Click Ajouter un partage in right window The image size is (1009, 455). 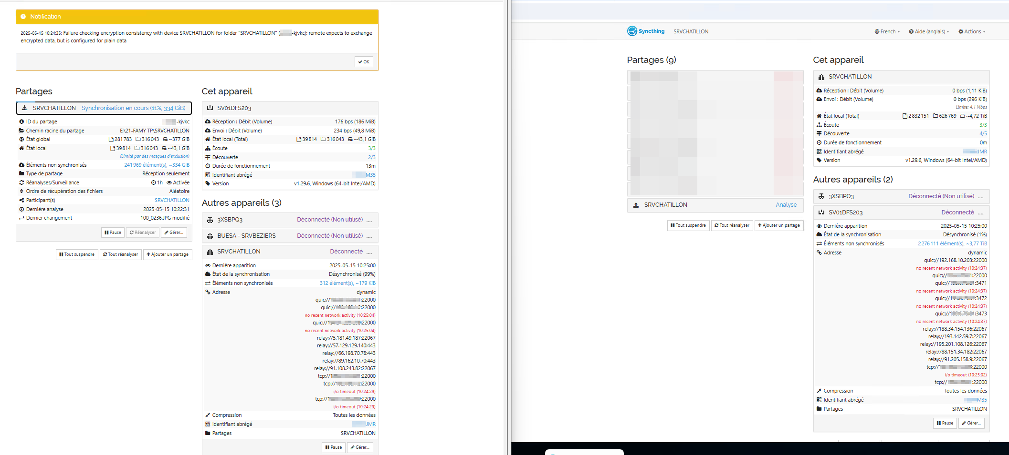(x=779, y=225)
